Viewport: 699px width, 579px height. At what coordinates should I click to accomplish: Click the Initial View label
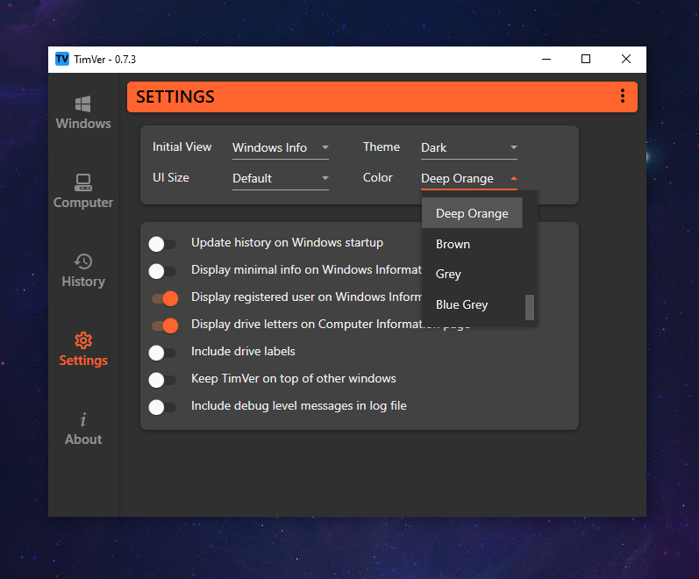point(182,147)
